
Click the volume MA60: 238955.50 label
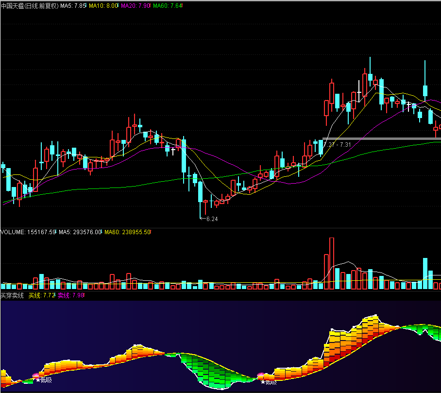click(x=127, y=232)
